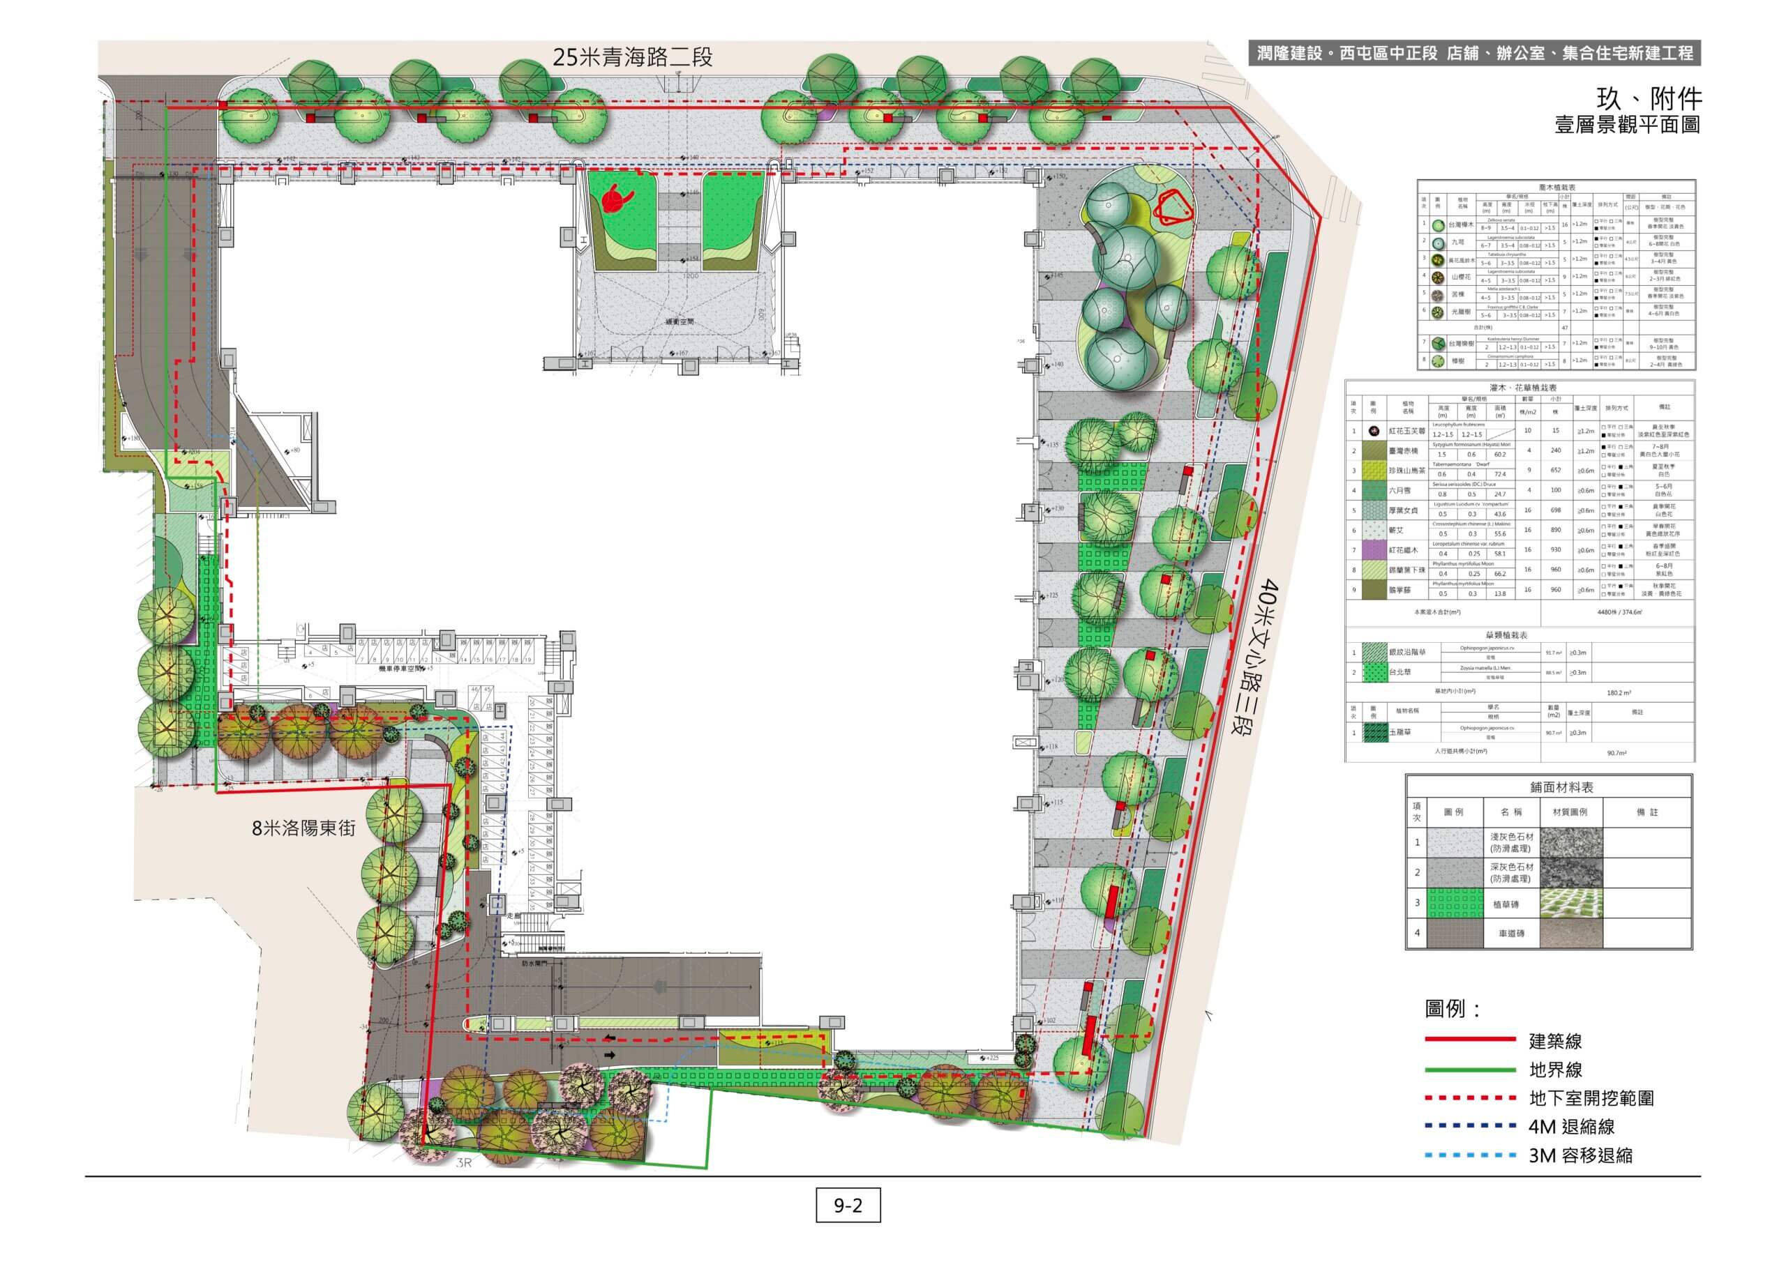This screenshot has width=1786, height=1262.
Task: Click the 圖例： legend heading
Action: point(1454,1010)
